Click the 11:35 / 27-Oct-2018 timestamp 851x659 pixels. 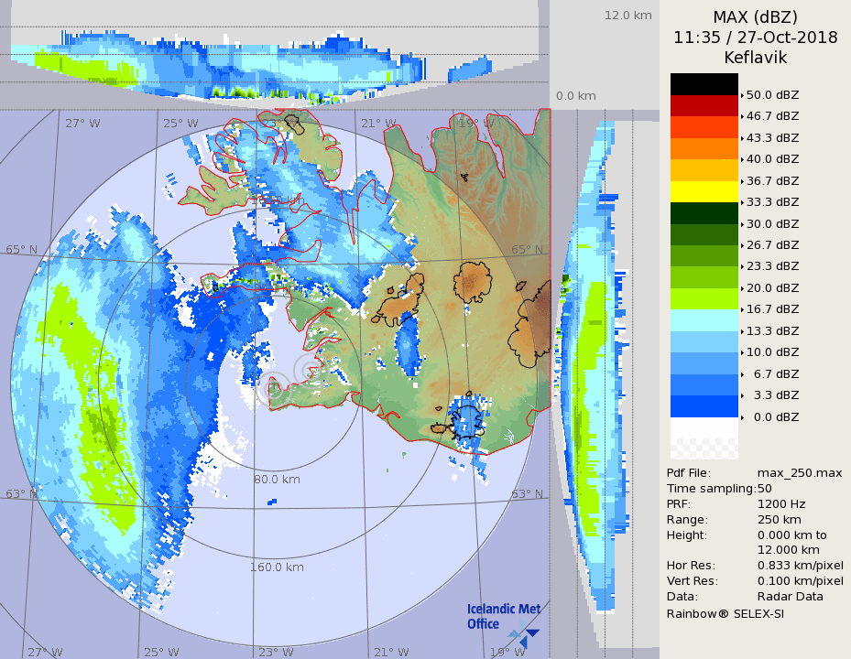pyautogui.click(x=755, y=38)
